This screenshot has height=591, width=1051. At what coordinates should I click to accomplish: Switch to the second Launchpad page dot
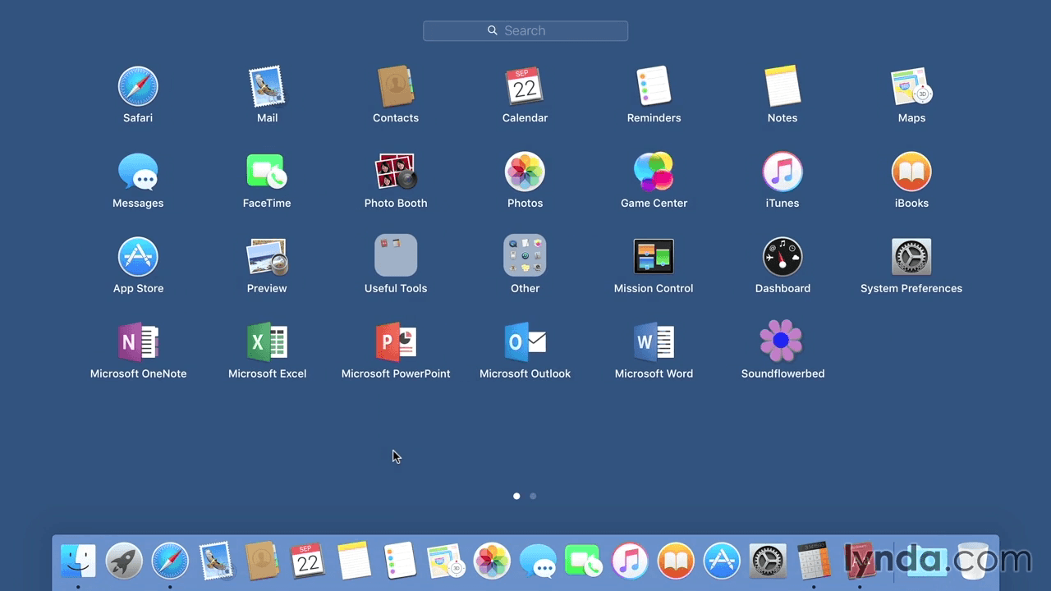click(533, 496)
